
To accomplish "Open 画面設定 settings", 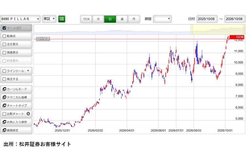I will (x=16, y=130).
